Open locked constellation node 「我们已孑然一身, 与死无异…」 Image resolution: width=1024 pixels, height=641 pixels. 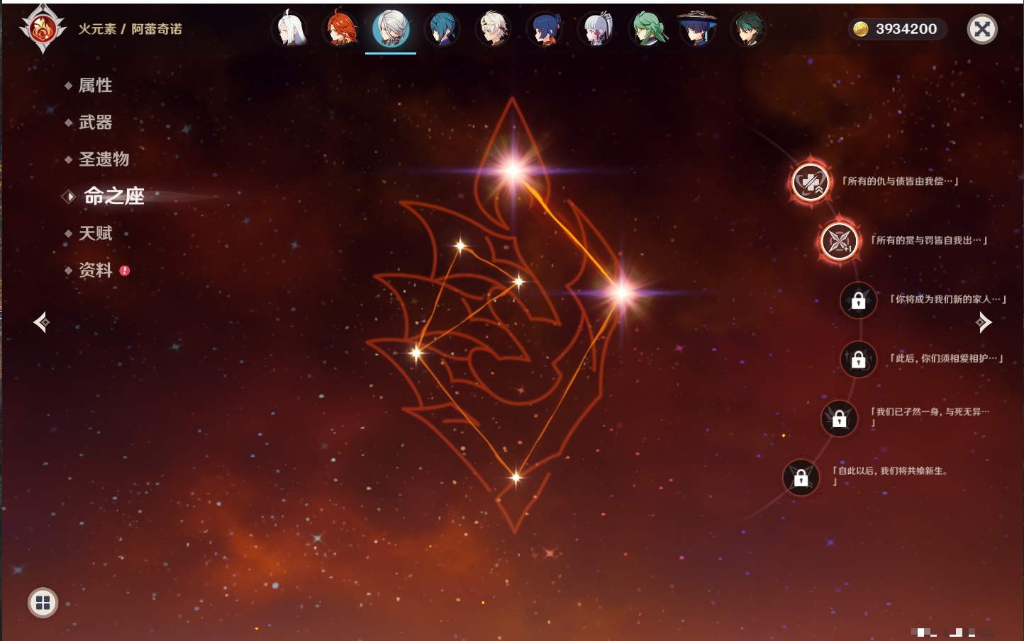tap(839, 418)
